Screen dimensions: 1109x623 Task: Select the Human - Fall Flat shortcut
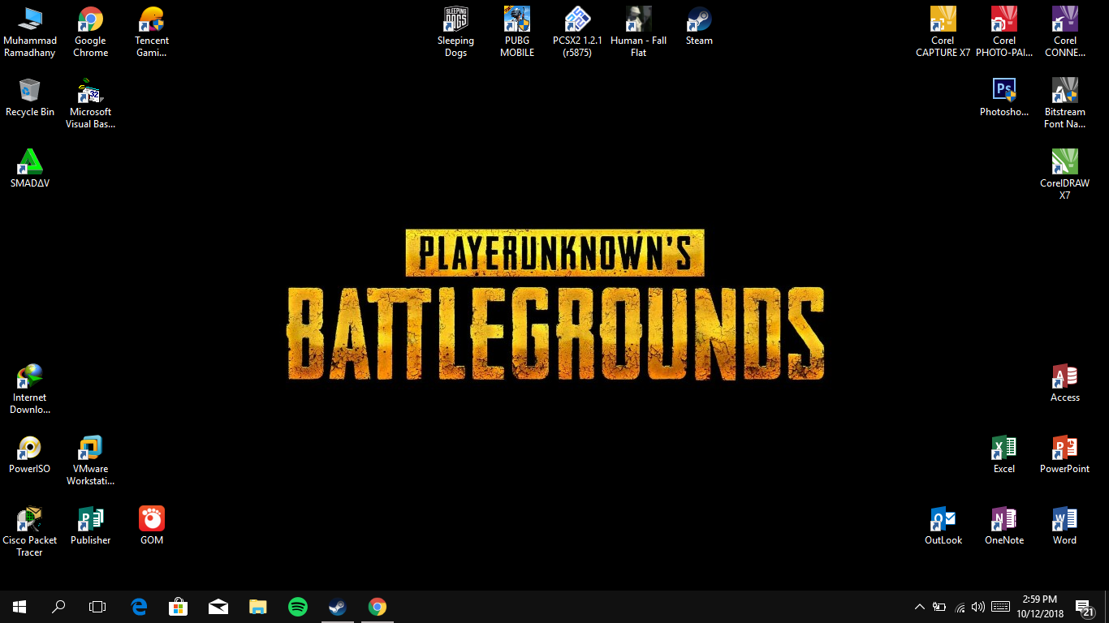point(638,32)
